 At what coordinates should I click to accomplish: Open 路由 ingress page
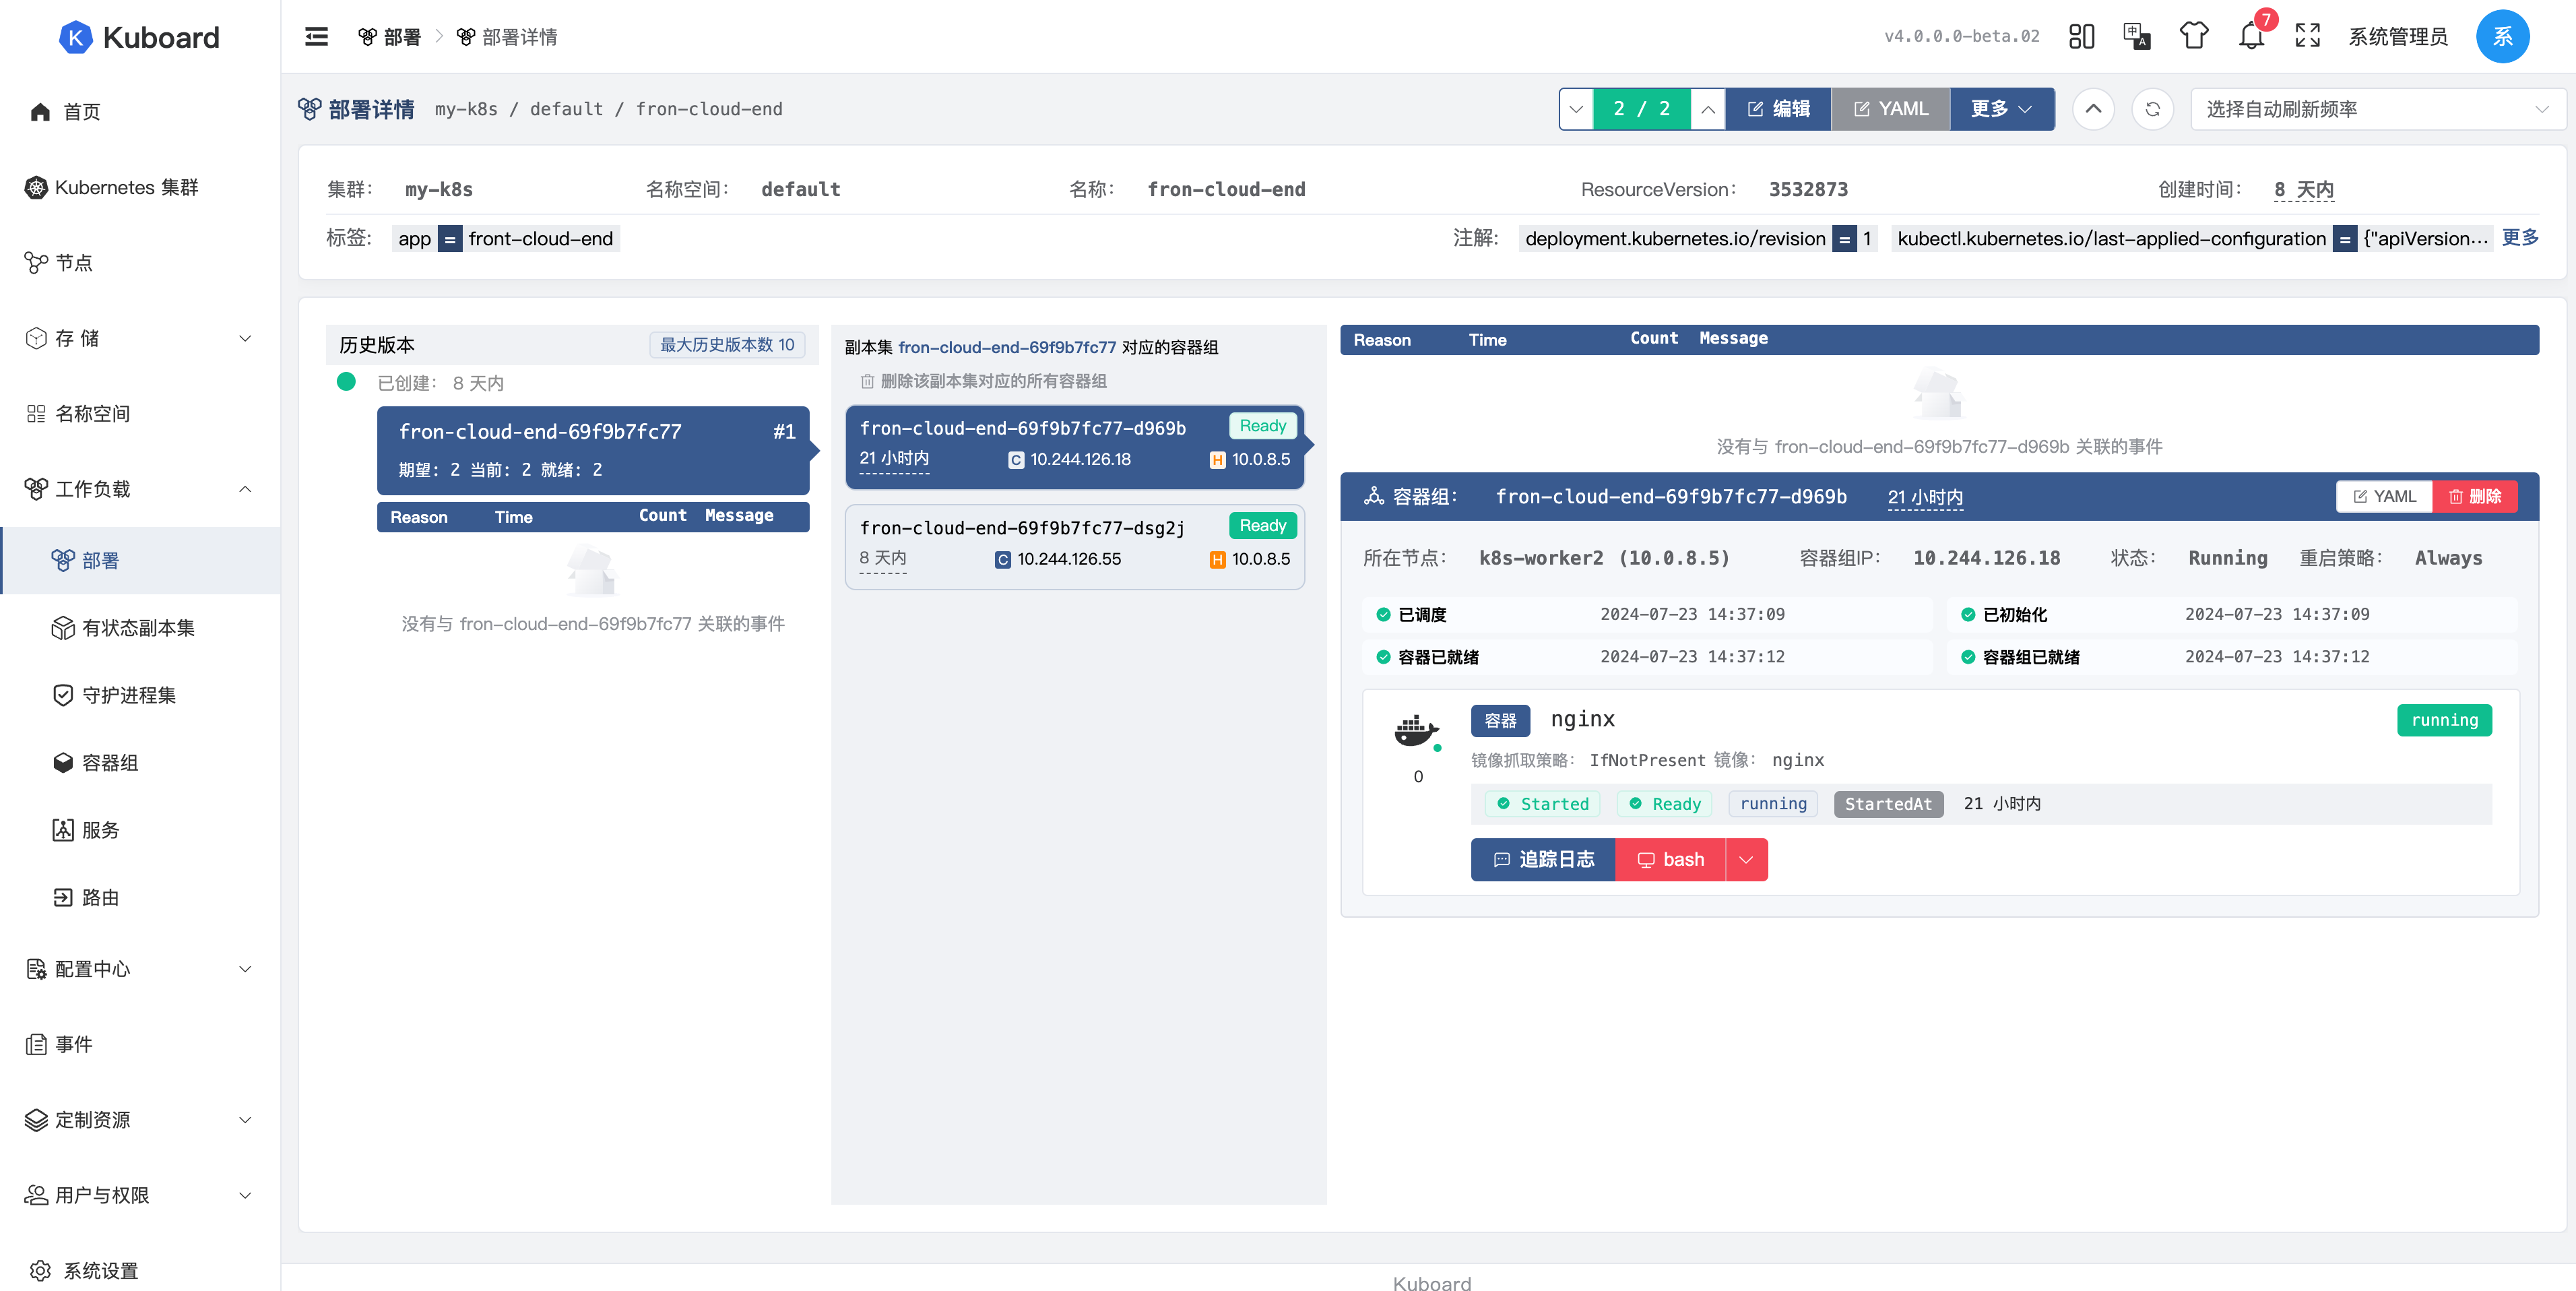[140, 898]
